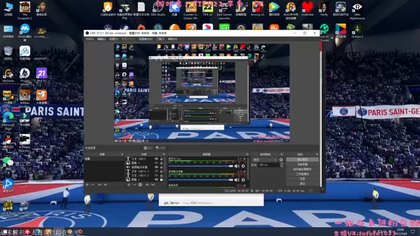Toggle visibility of 文本 (GDI+) 3 source
The height and width of the screenshot is (236, 420).
(156, 171)
